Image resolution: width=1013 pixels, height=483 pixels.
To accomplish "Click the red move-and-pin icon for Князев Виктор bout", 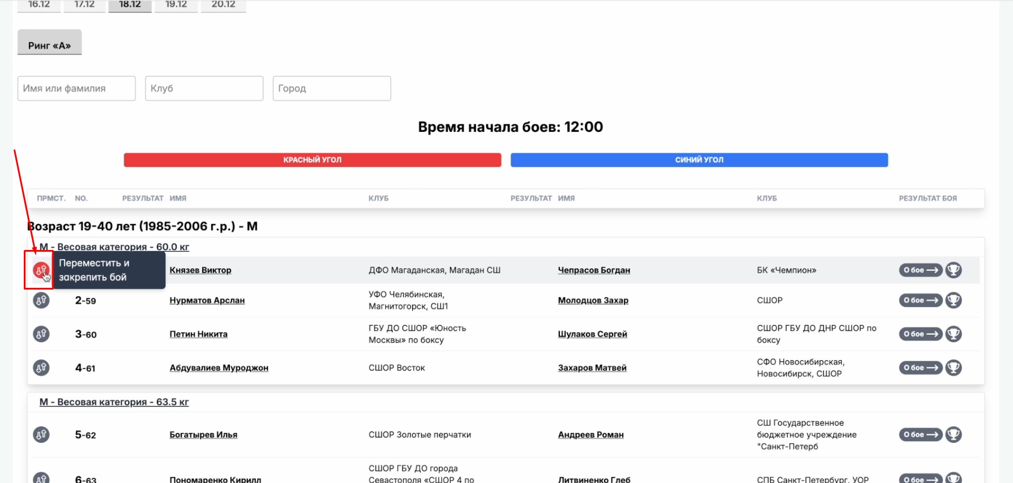I will coord(41,270).
